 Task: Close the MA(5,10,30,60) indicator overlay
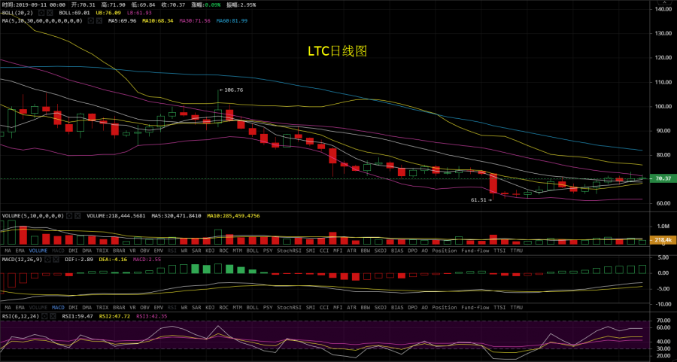(x=100, y=21)
